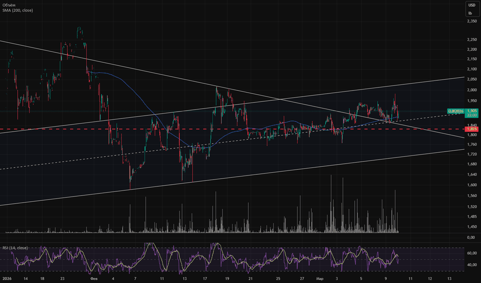Screen dimensions: 481x283
Task: Click the green OJK2026 symbol price tag
Action: pyautogui.click(x=455, y=111)
